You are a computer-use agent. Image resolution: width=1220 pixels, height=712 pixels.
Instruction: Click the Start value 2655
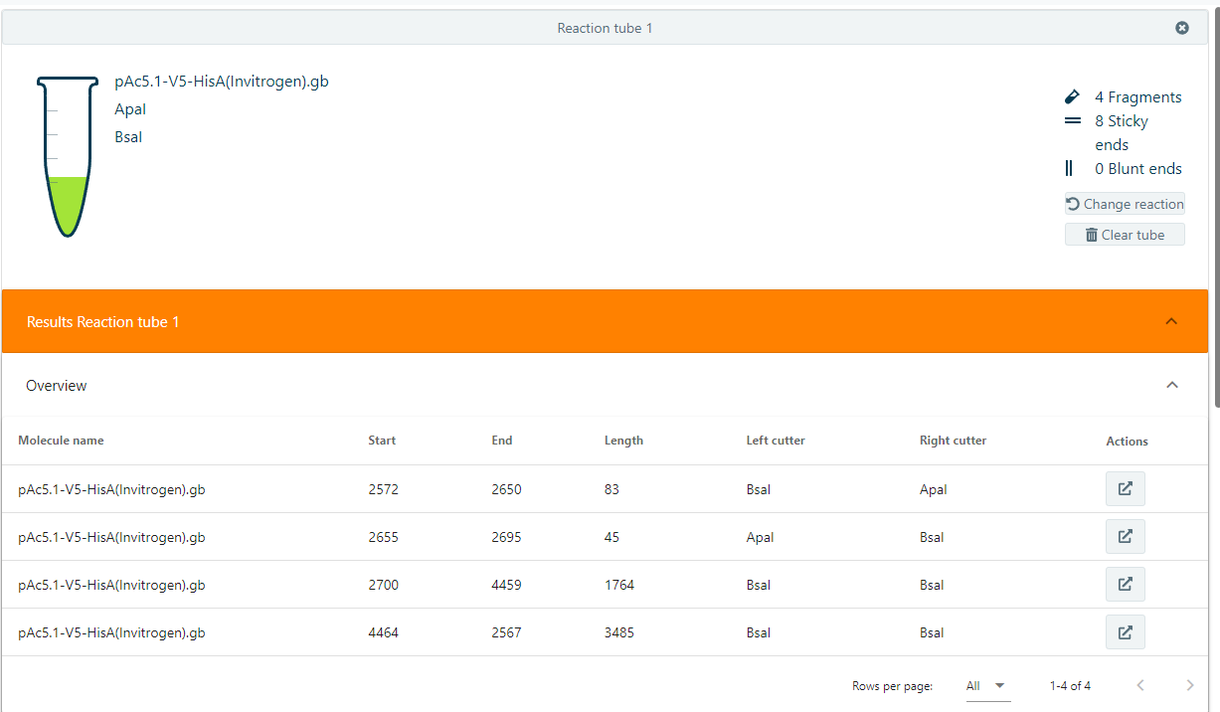click(x=383, y=537)
